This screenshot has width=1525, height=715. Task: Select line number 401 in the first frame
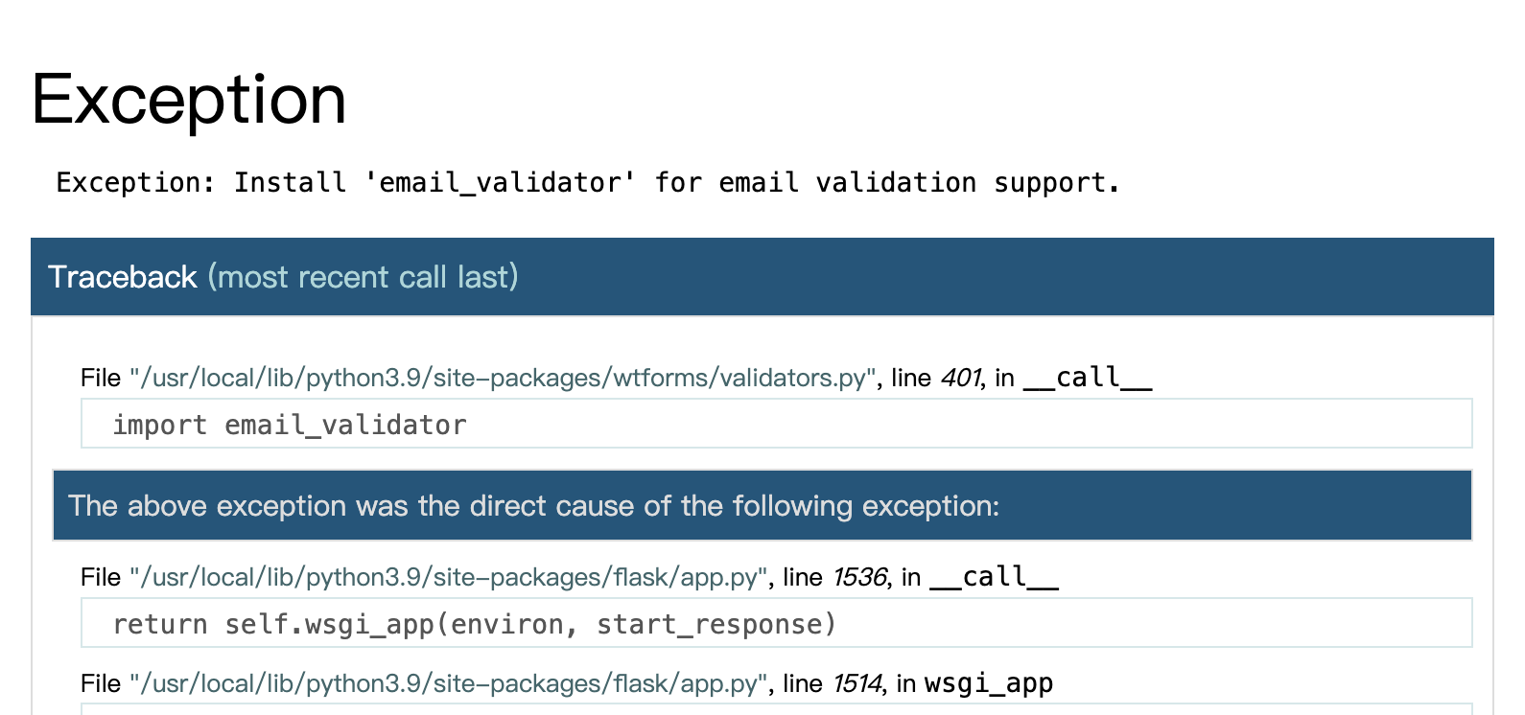tap(961, 378)
